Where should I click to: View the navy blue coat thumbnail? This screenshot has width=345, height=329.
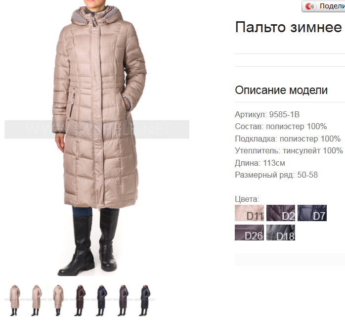coord(101,300)
